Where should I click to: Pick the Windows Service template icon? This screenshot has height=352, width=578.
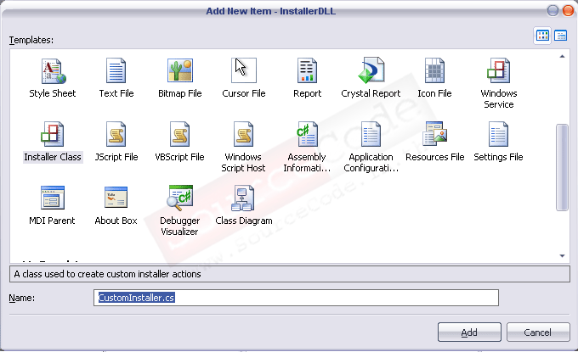click(498, 70)
